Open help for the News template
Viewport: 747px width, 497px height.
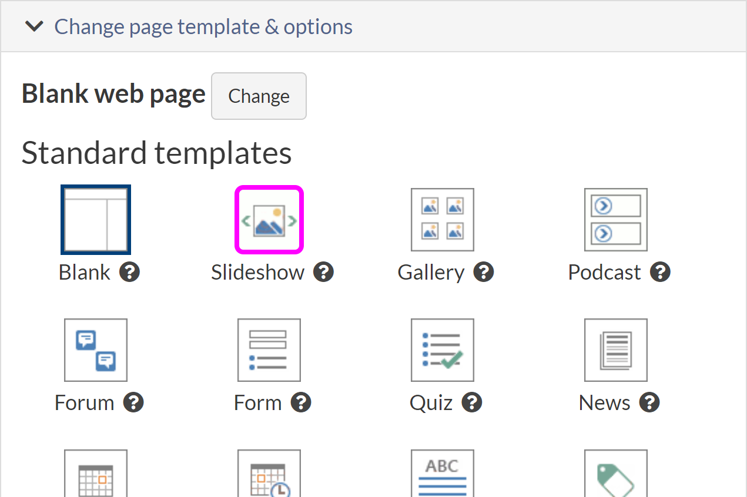[x=649, y=402]
